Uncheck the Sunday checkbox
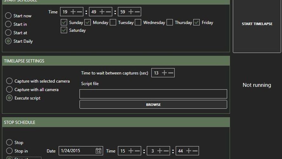Image resolution: width=282 pixels, height=159 pixels. pos(64,22)
